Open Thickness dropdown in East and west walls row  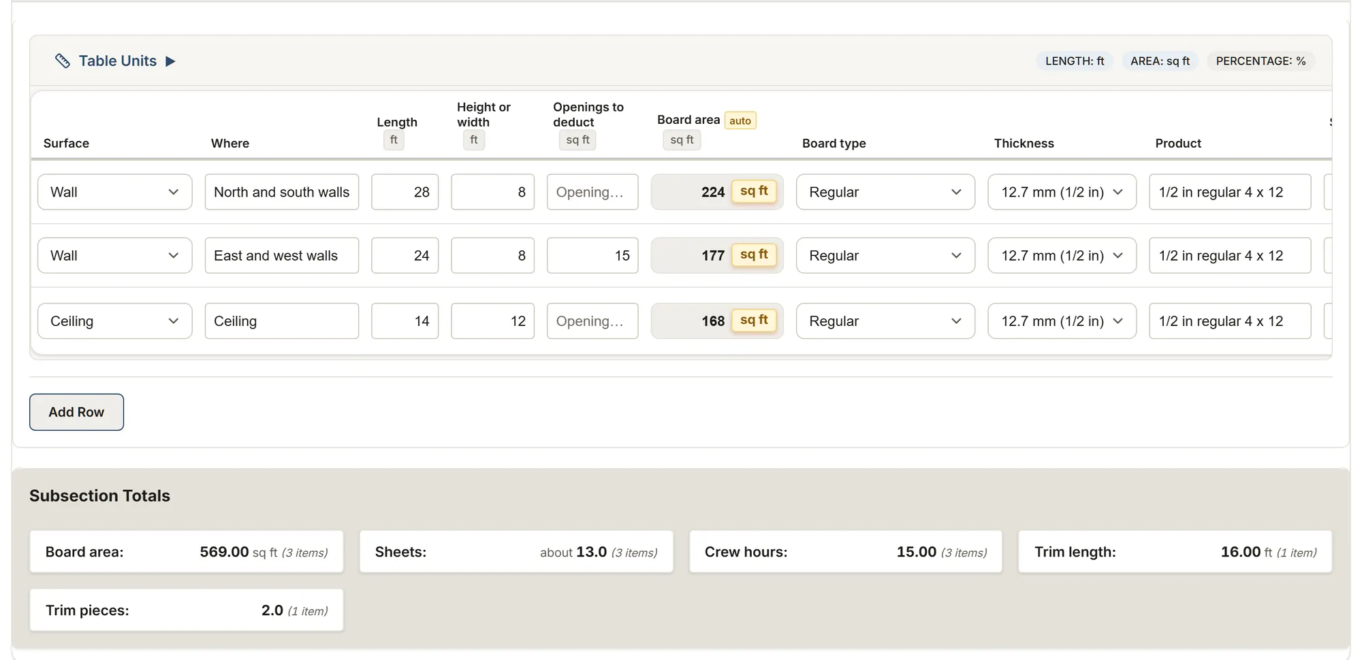coord(1062,255)
